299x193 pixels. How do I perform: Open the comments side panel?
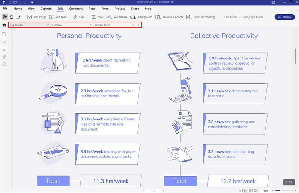4,49
